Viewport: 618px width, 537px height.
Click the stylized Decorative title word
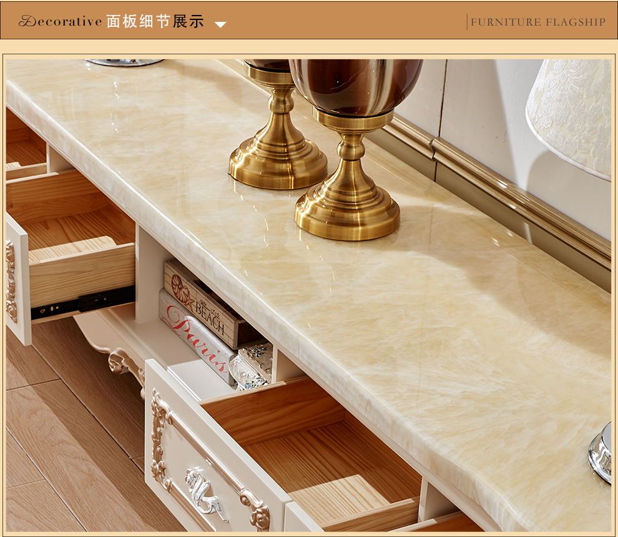pyautogui.click(x=60, y=22)
